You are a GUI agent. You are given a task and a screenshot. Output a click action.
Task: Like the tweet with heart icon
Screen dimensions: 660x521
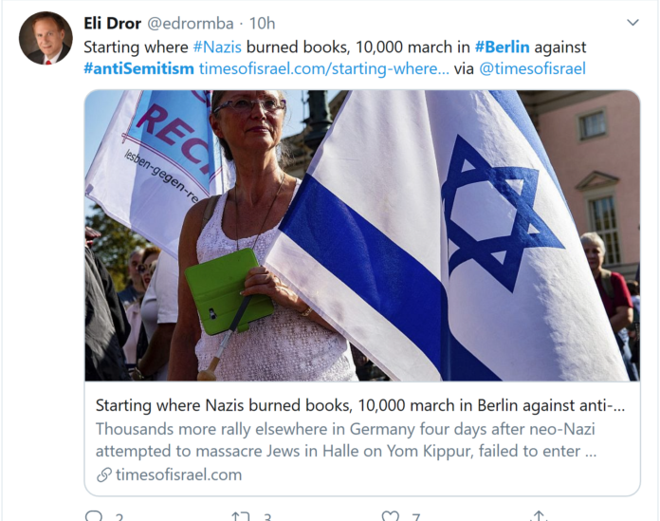click(x=390, y=516)
